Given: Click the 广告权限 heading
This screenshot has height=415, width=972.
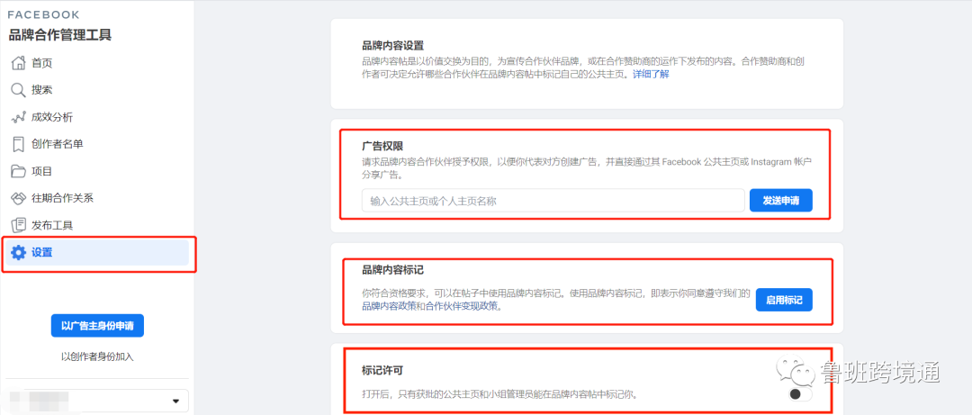Looking at the screenshot, I should tap(382, 147).
